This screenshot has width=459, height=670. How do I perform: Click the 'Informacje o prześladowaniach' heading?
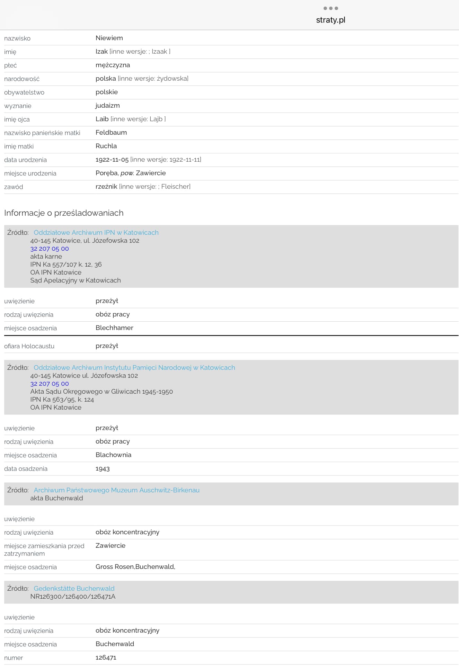point(64,213)
